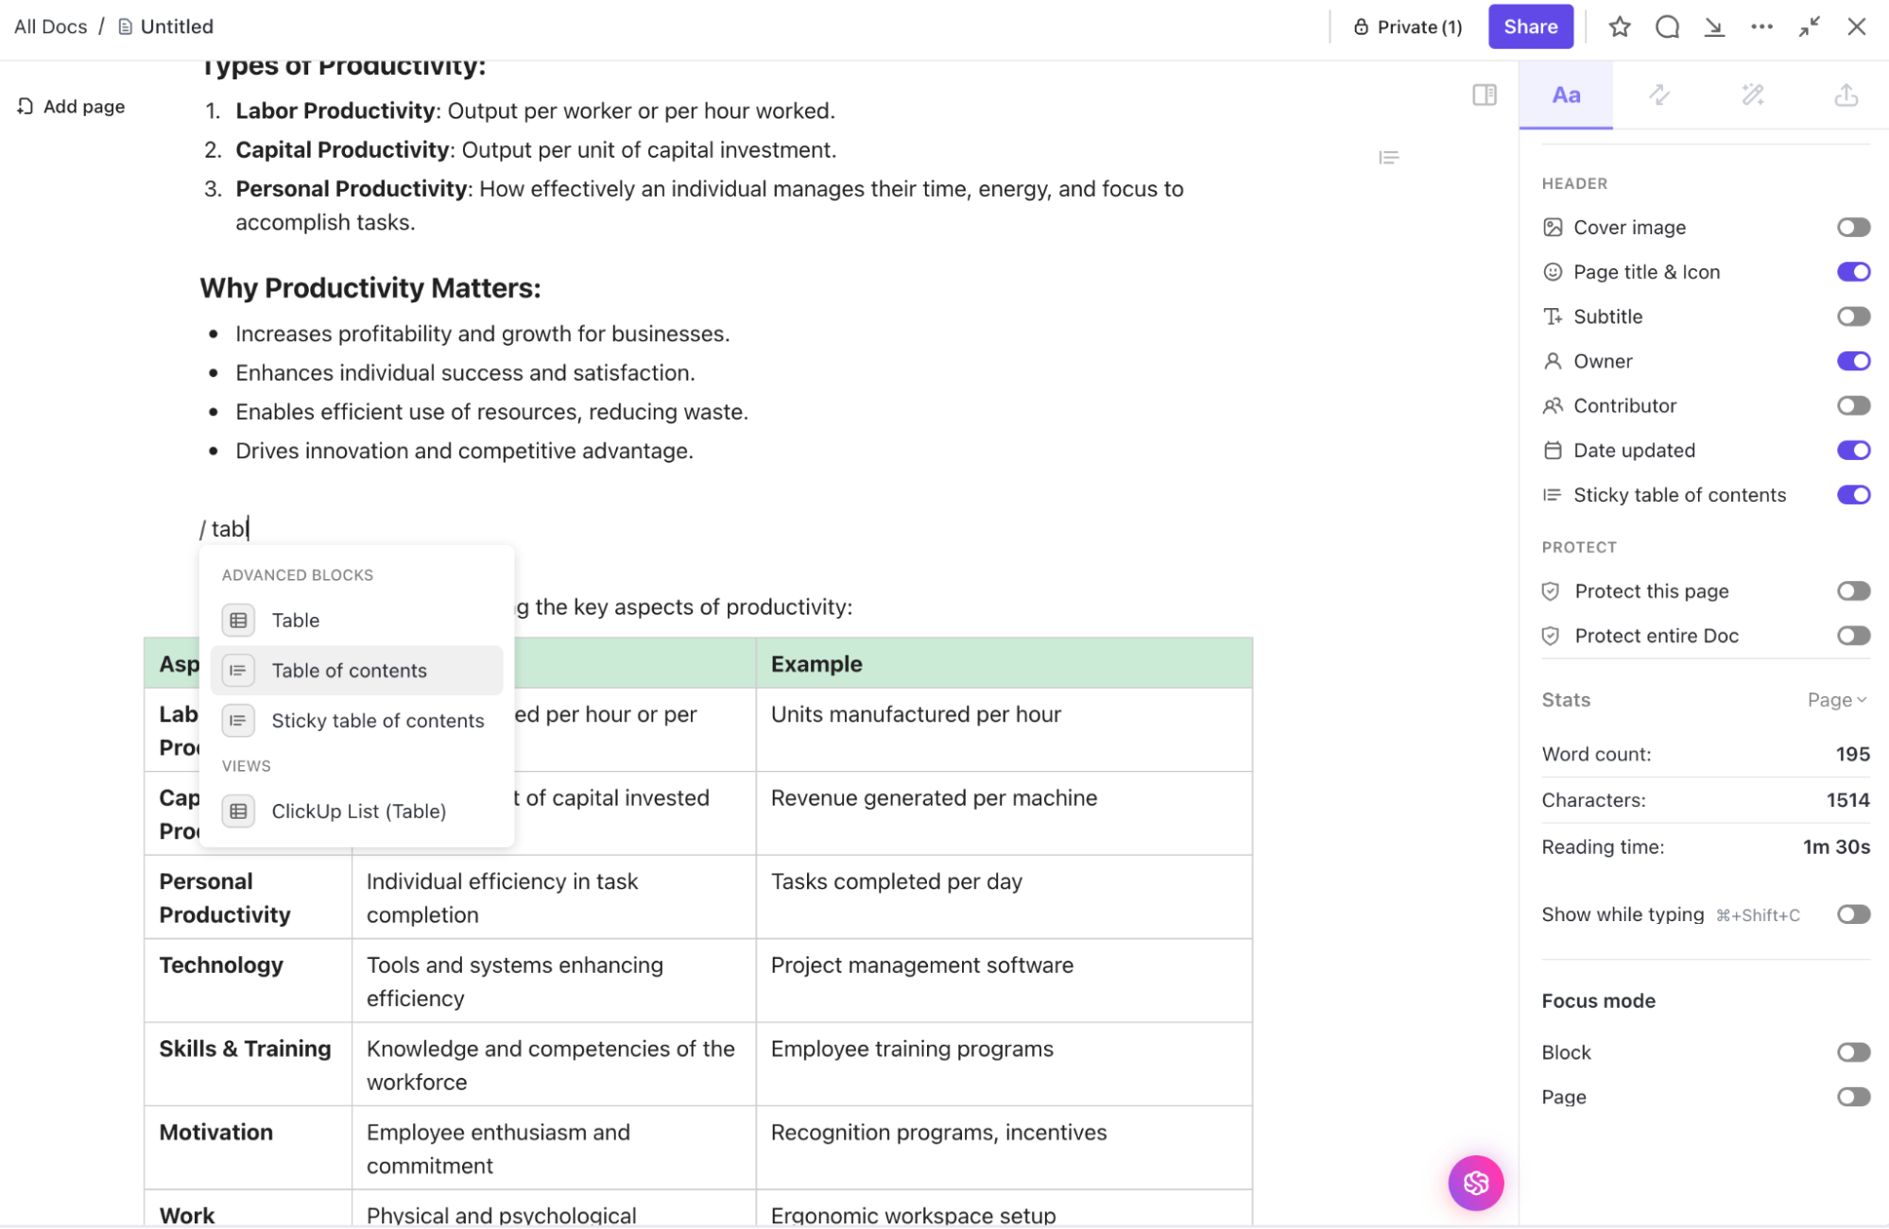Click the outline icon beside document
Viewport: 1889px width, 1229px height.
point(1388,157)
